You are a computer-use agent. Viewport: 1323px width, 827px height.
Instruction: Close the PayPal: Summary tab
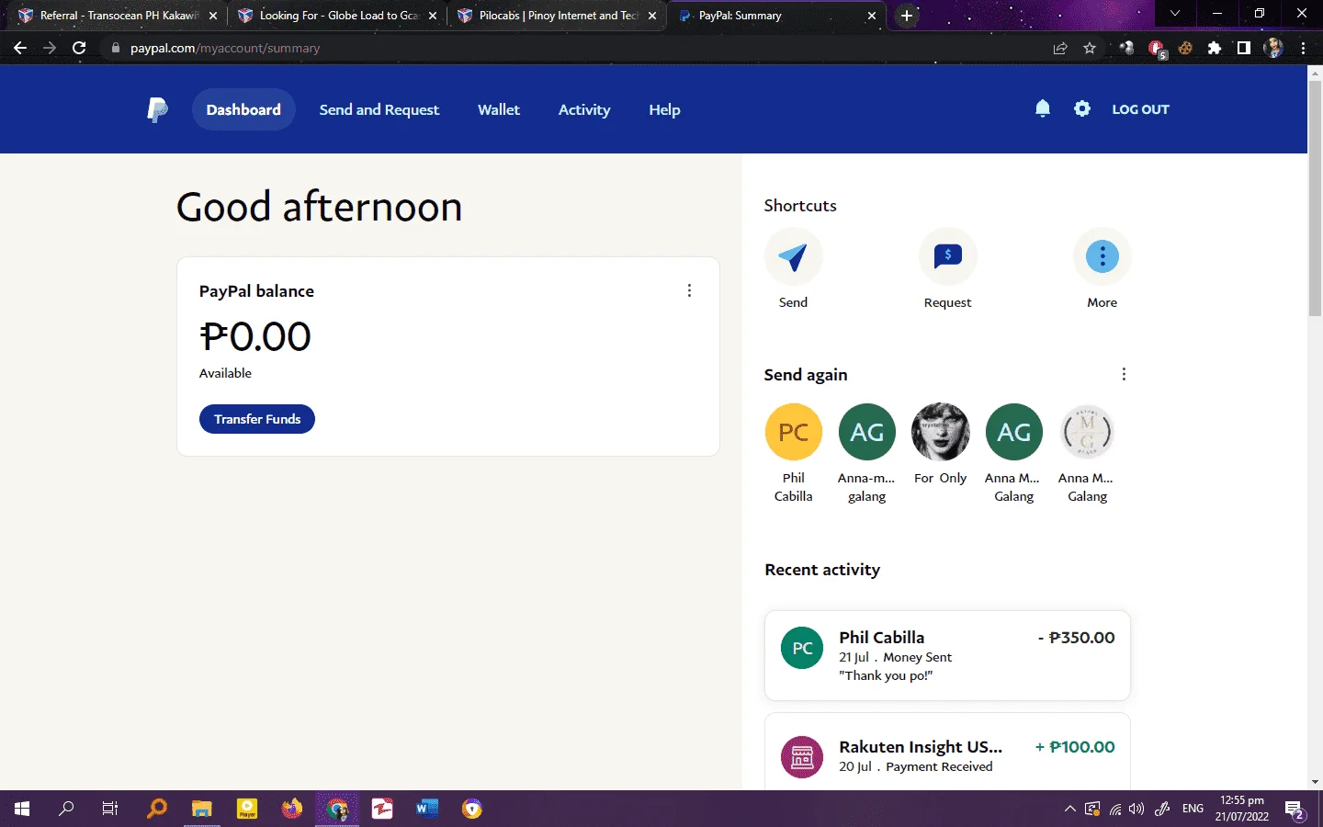tap(872, 16)
